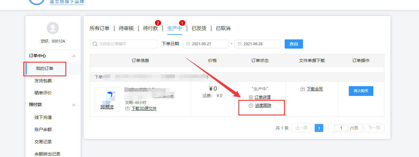Collapse the 预付款 sidebar section
The height and width of the screenshot is (157, 419).
(x=74, y=105)
